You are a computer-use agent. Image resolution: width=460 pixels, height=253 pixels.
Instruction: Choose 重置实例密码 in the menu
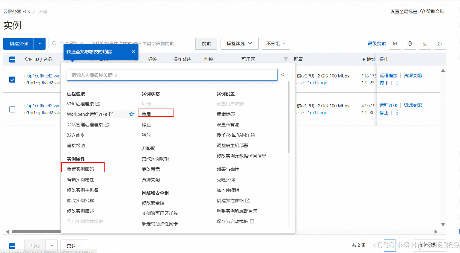point(80,169)
